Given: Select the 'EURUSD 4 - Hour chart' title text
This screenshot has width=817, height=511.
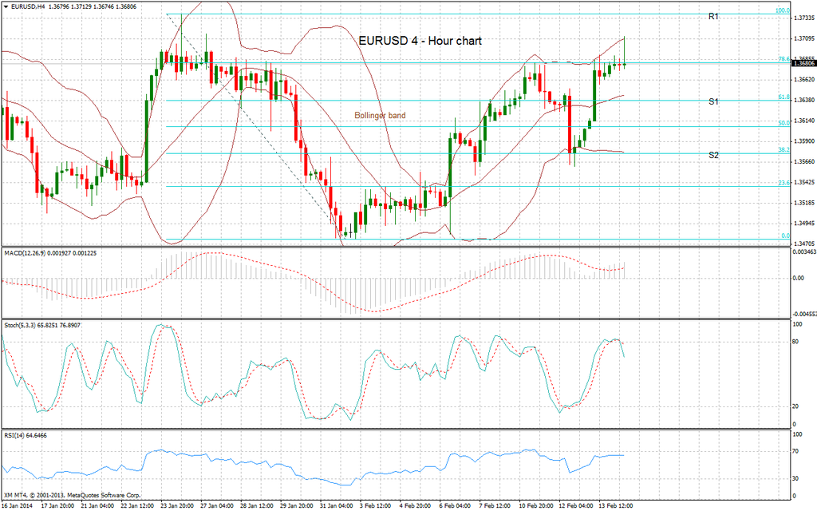Looking at the screenshot, I should [420, 41].
